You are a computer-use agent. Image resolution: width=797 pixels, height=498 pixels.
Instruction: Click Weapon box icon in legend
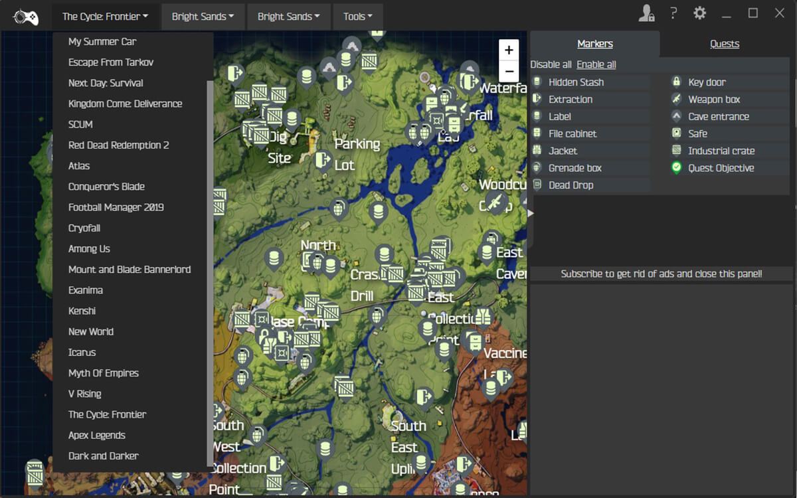point(676,100)
